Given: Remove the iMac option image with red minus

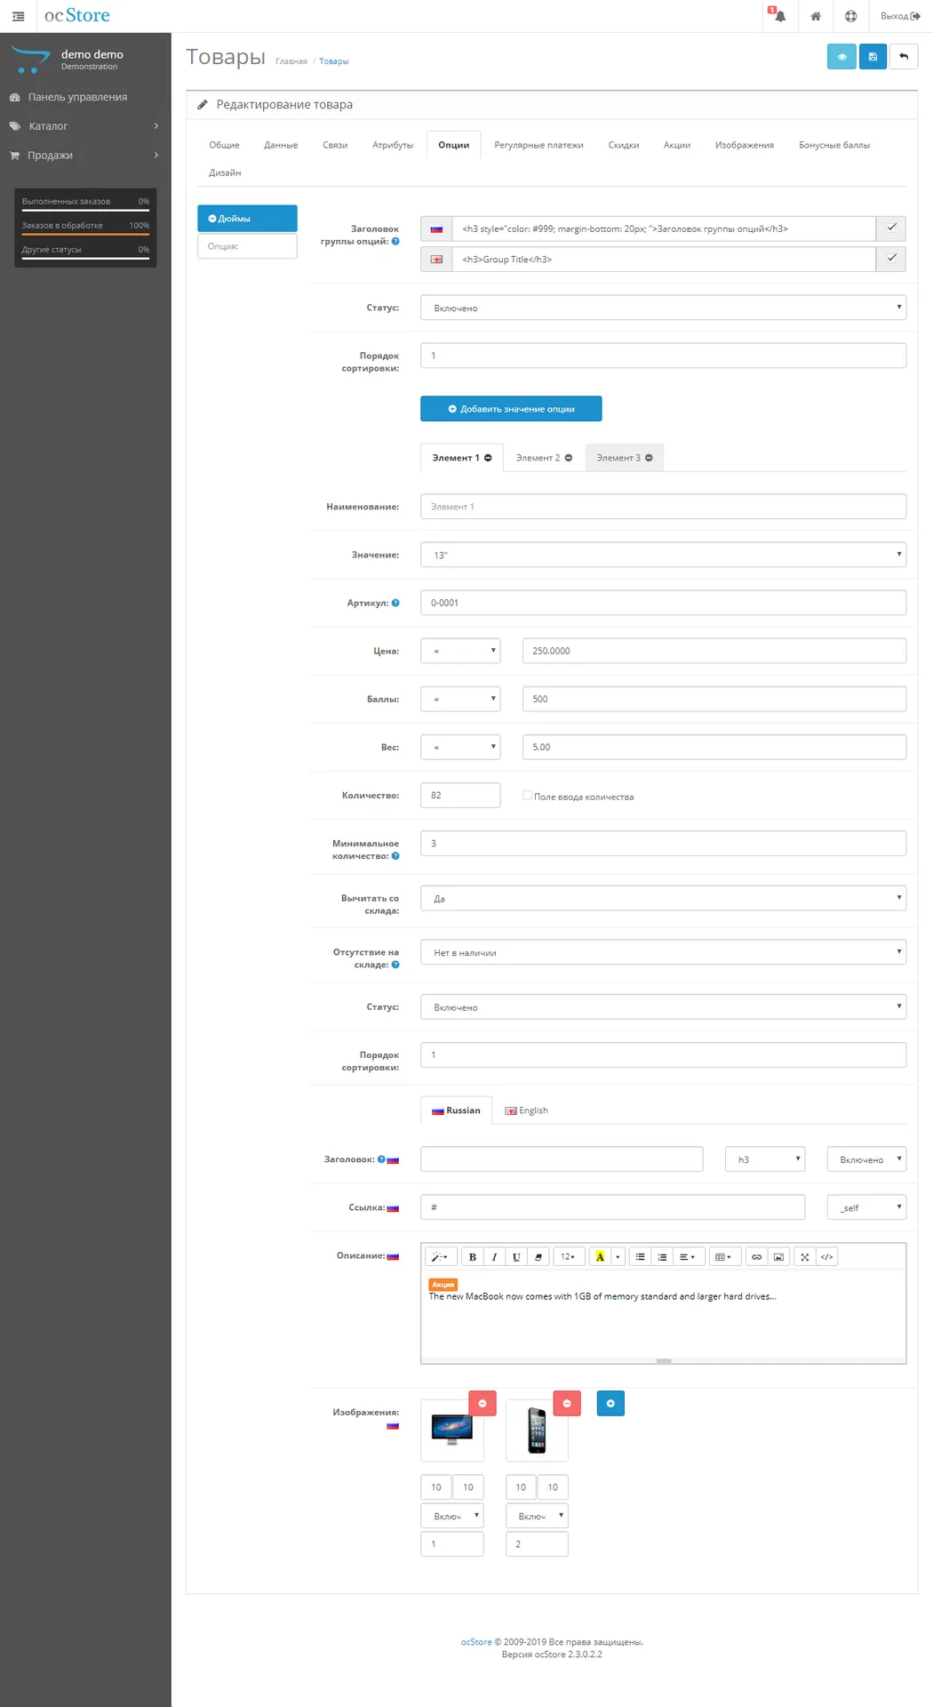Looking at the screenshot, I should 482,1403.
